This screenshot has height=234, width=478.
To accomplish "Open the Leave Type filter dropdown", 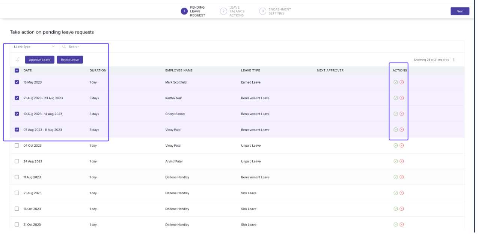I will pyautogui.click(x=34, y=47).
